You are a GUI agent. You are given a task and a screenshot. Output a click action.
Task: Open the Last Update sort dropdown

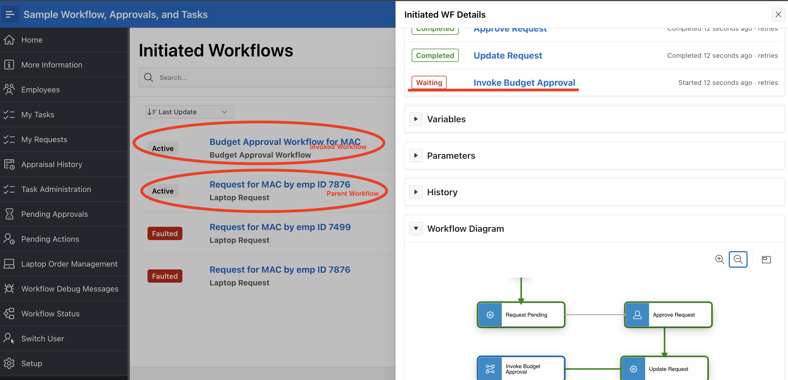click(x=189, y=112)
